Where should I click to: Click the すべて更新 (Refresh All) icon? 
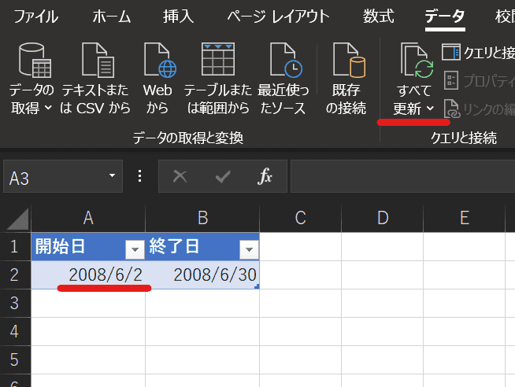(x=414, y=61)
